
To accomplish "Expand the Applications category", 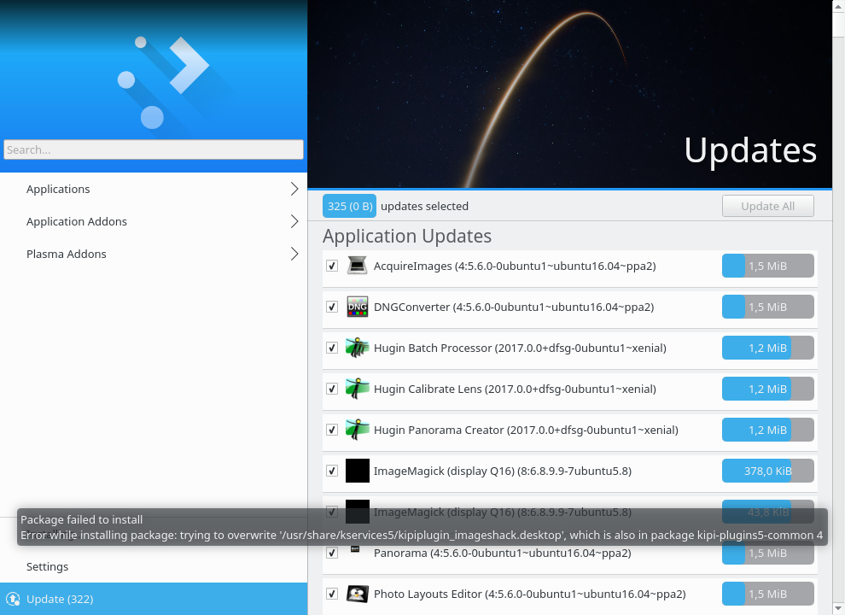I will point(294,189).
